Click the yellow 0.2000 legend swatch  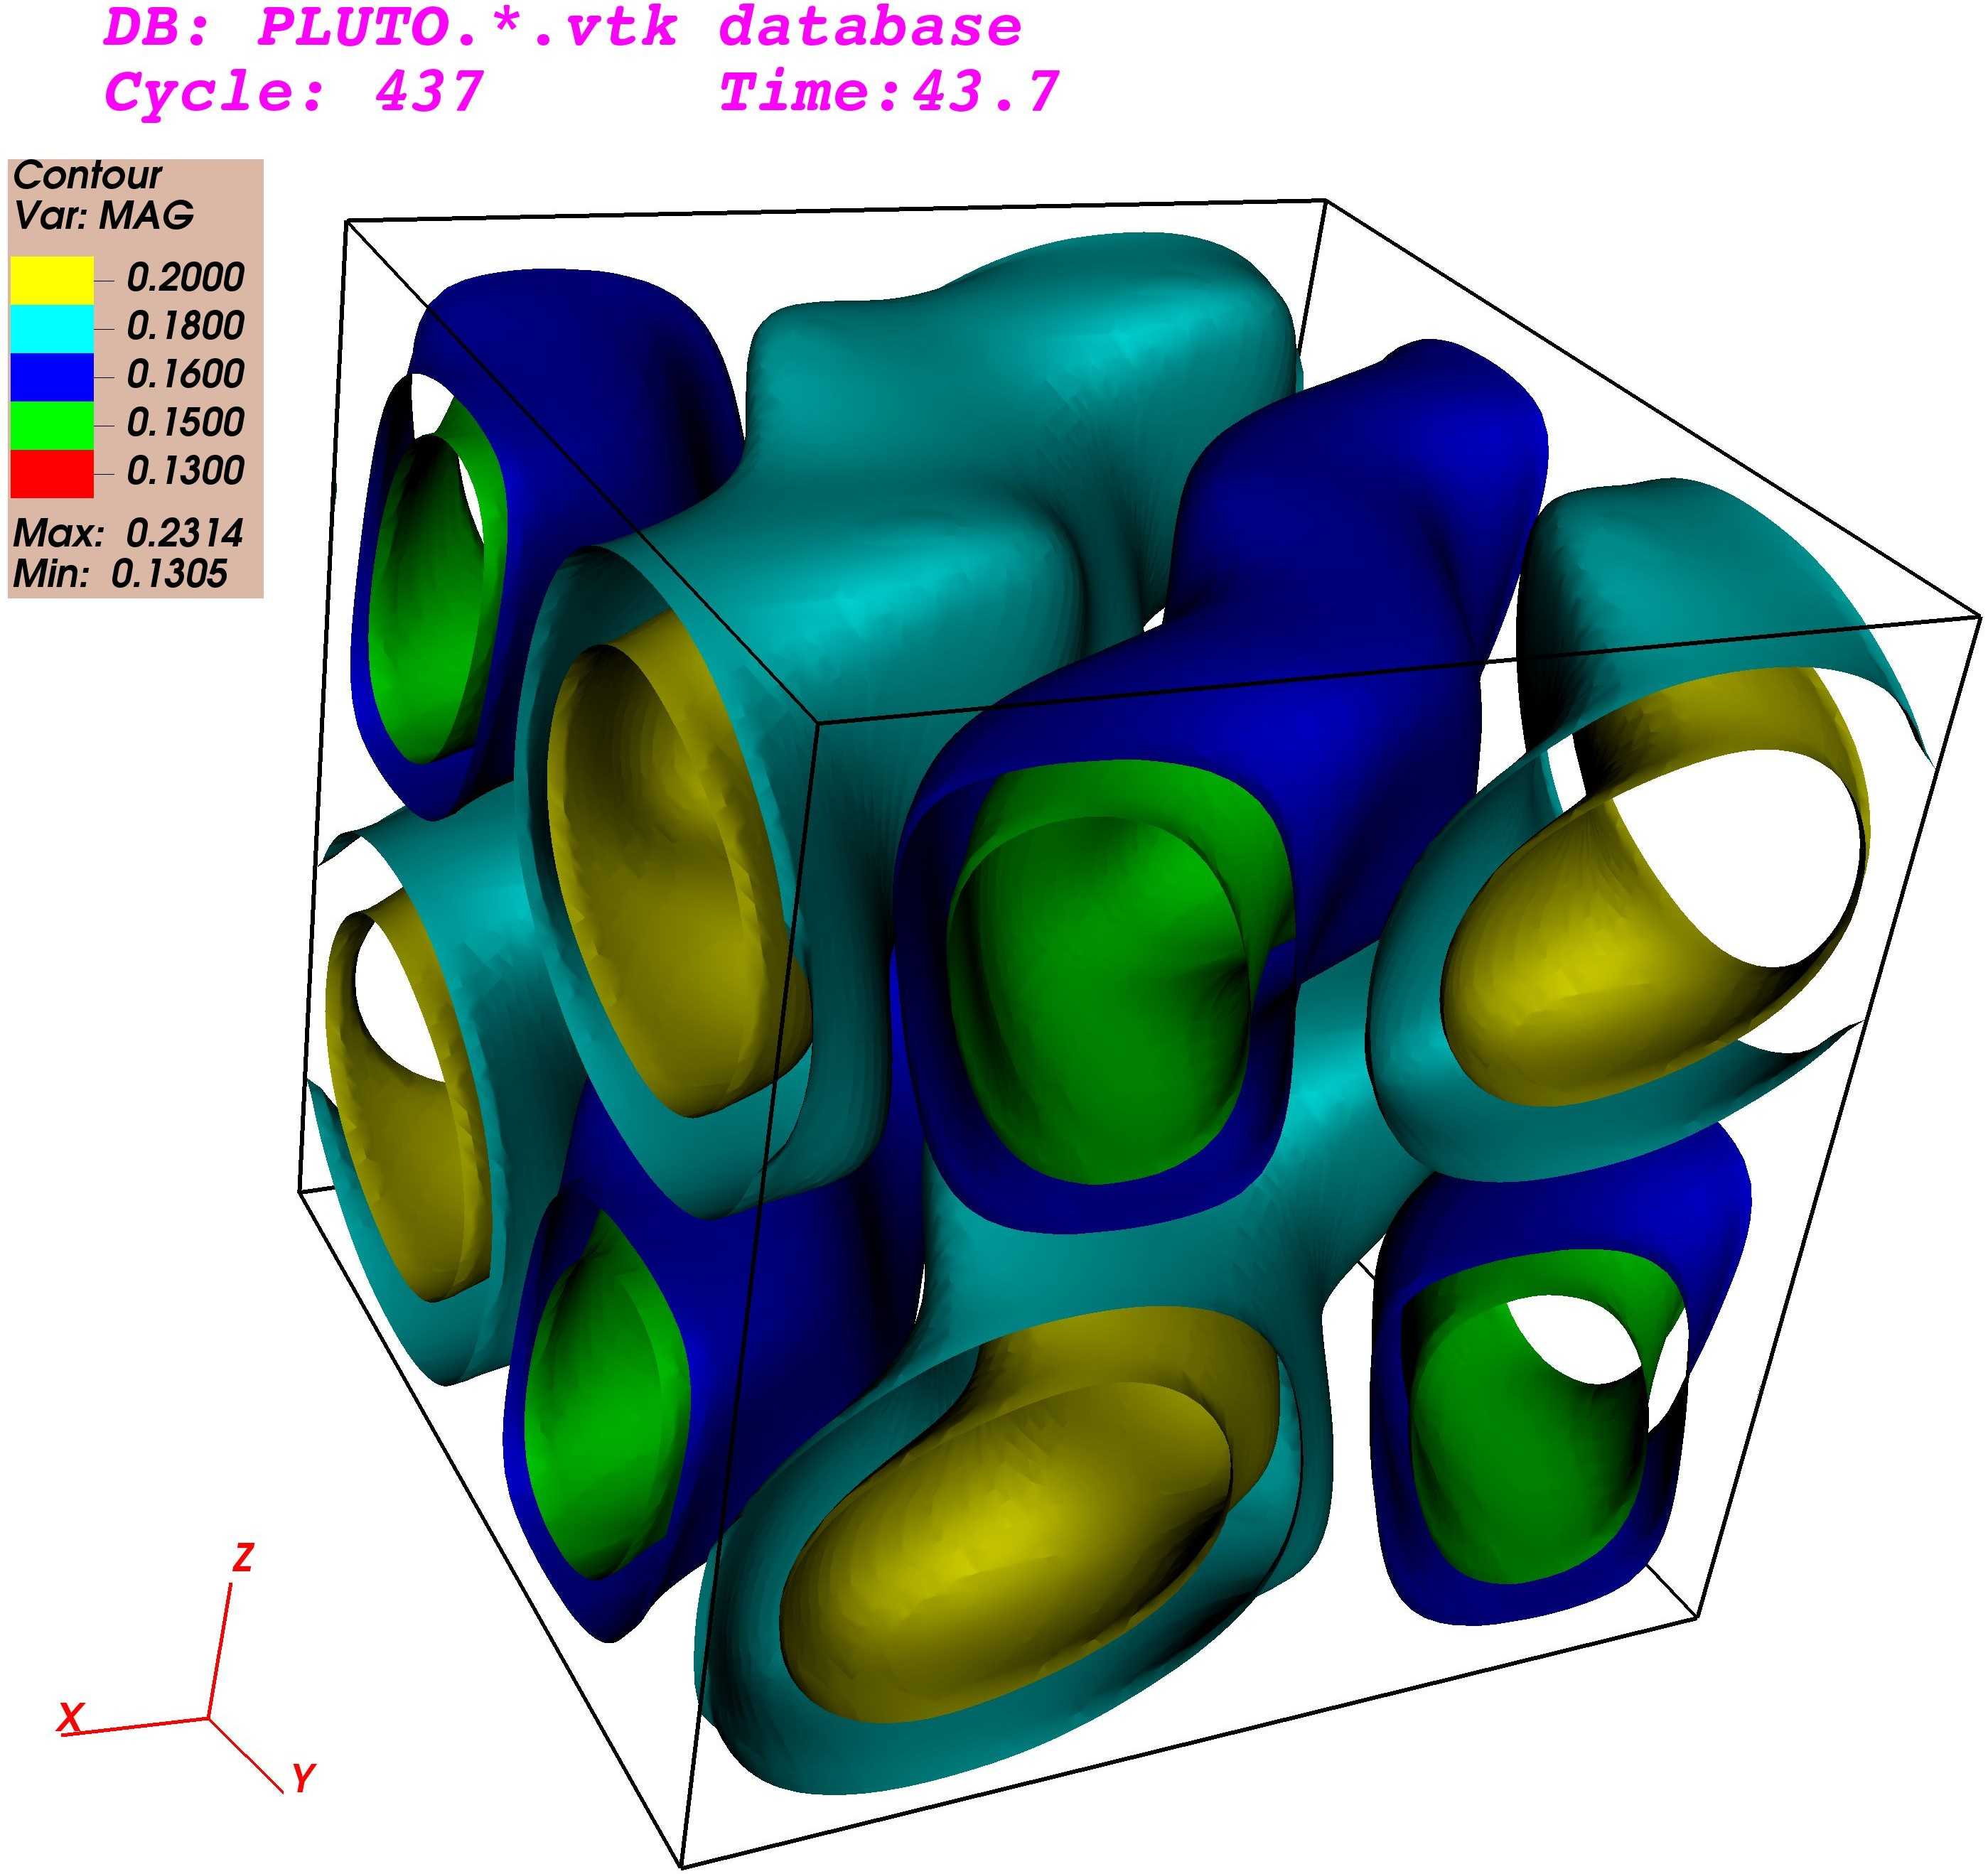pos(52,280)
